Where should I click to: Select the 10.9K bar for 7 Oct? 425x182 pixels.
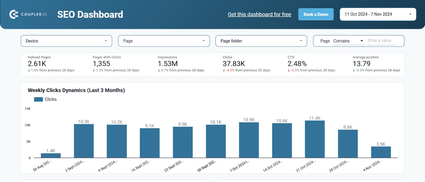[249, 140]
